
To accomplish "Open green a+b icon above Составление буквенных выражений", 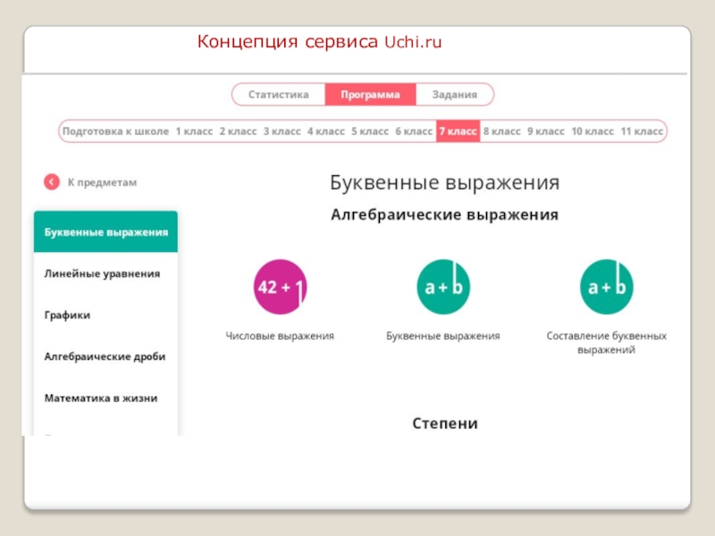I will 607,287.
